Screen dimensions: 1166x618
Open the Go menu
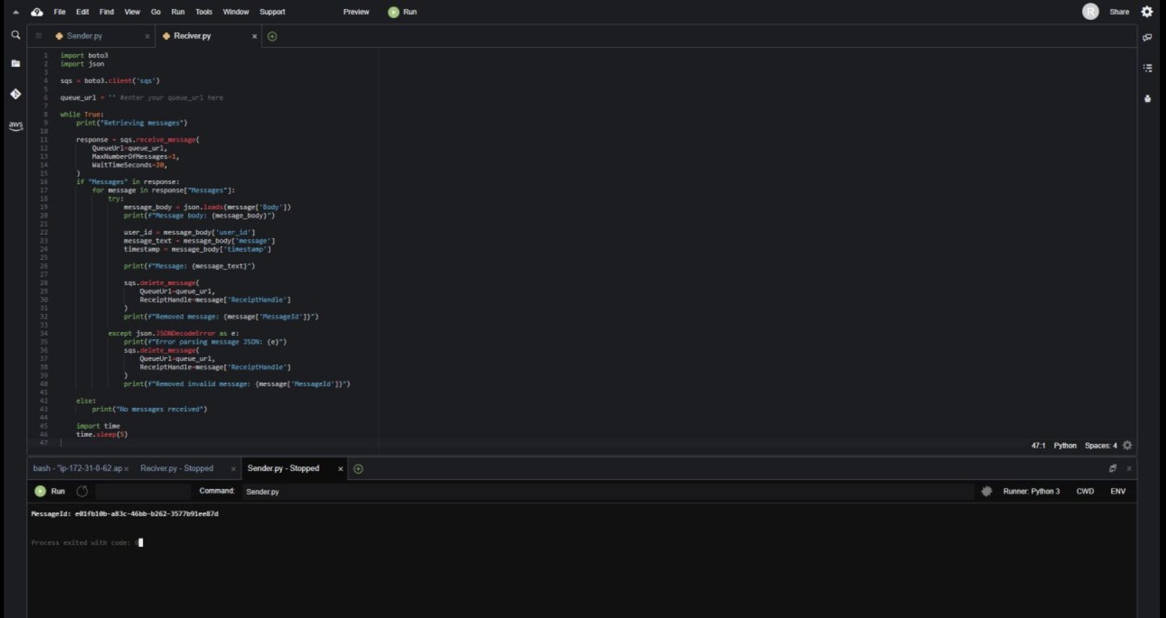click(x=156, y=12)
